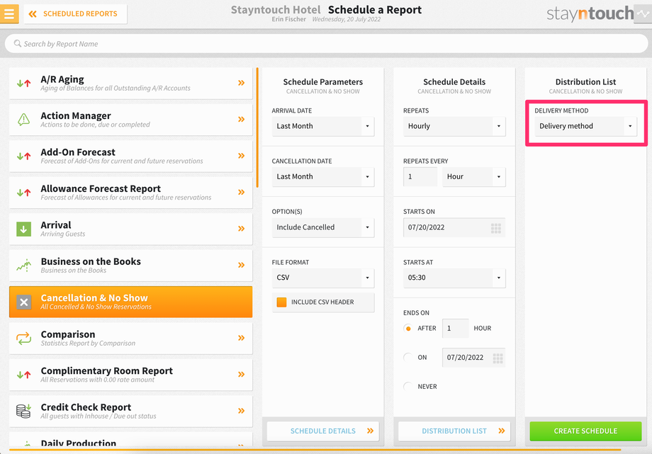Click the Erin Fischer user name
The width and height of the screenshot is (652, 454).
click(288, 19)
